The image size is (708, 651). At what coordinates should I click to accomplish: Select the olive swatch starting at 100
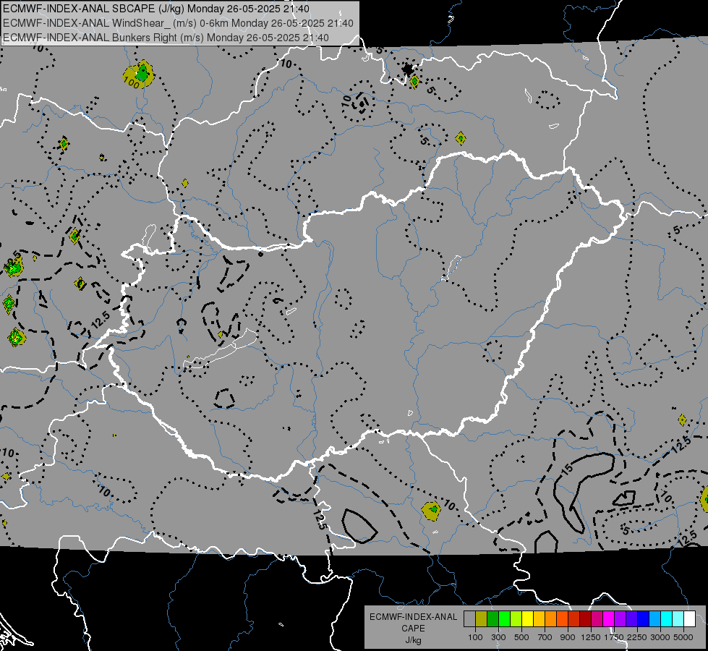pyautogui.click(x=481, y=619)
